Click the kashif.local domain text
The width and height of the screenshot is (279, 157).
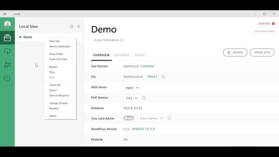tap(131, 66)
